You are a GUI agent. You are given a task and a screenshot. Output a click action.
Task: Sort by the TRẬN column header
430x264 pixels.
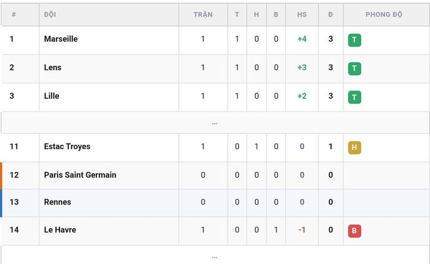pyautogui.click(x=203, y=14)
